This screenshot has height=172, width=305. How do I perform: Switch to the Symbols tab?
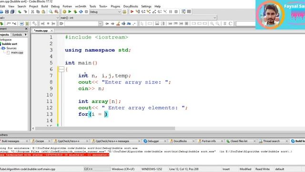point(17,34)
